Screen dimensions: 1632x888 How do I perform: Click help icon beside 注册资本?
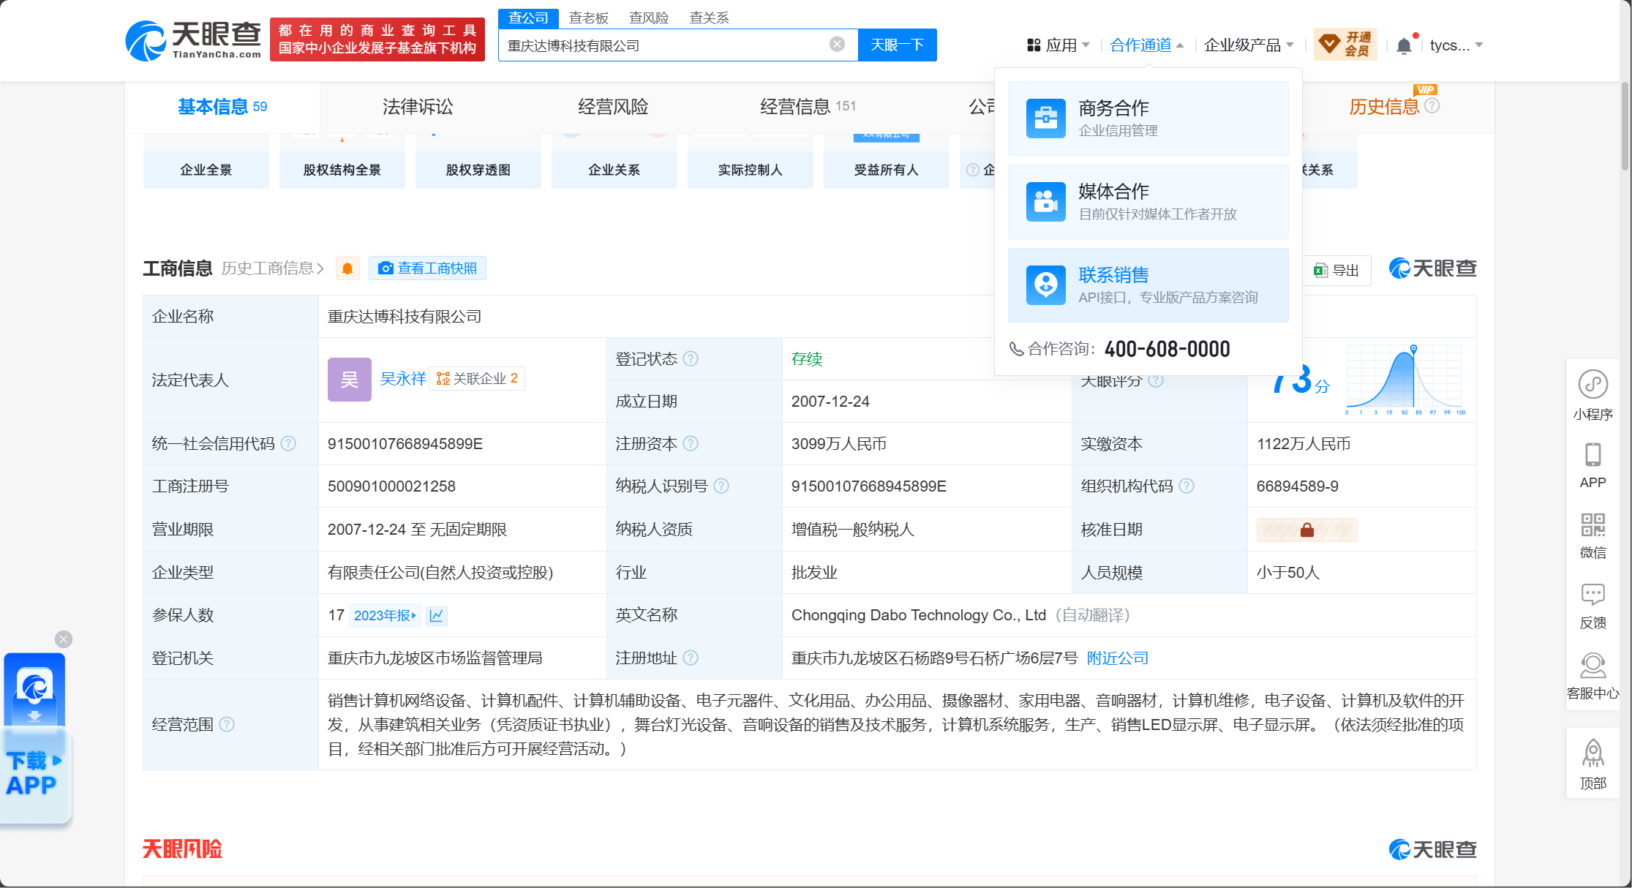[691, 443]
